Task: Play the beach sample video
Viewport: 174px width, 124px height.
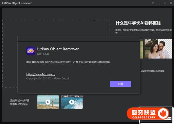Action: coord(48,102)
